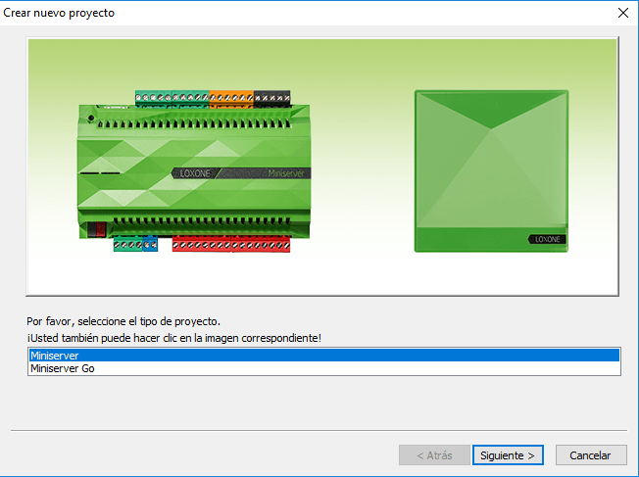This screenshot has width=639, height=477.
Task: Click the top green terminal block
Action: tap(172, 98)
